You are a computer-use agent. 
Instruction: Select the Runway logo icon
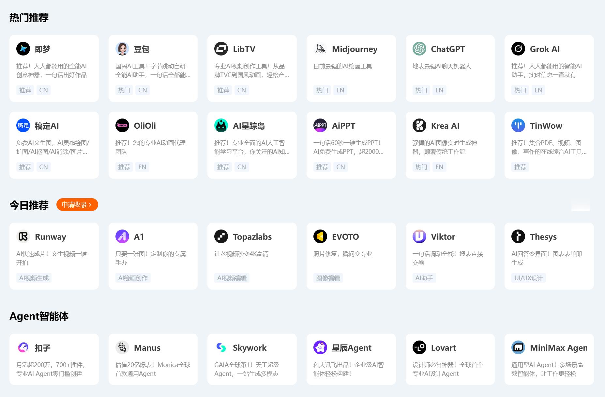pyautogui.click(x=23, y=236)
